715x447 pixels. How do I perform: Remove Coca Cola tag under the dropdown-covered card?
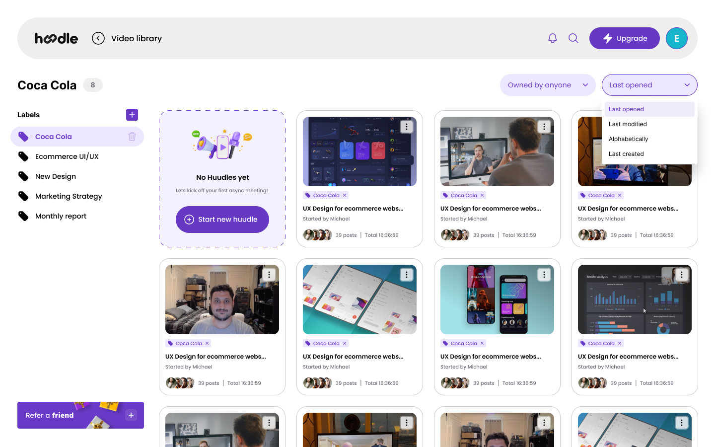click(x=620, y=195)
